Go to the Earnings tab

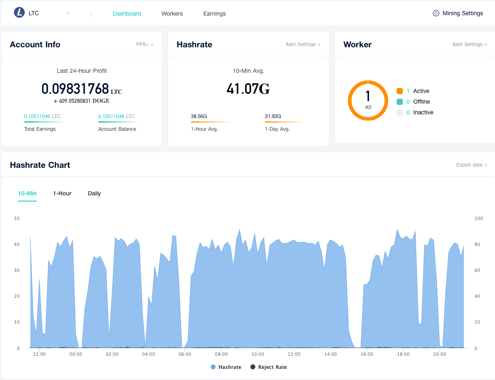[214, 14]
